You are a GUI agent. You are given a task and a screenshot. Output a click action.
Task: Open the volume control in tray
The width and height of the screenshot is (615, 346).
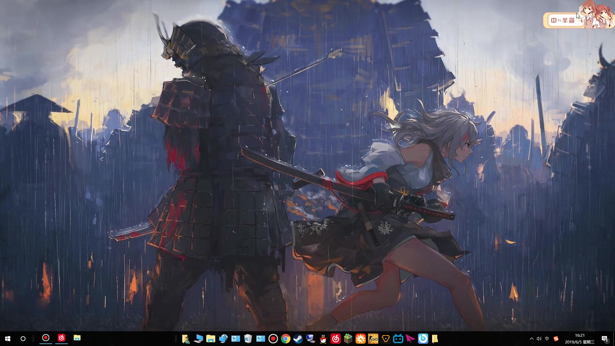[x=539, y=339]
